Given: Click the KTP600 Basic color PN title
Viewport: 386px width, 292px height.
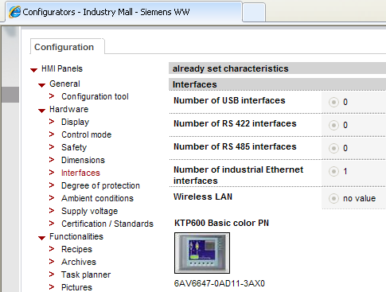Looking at the screenshot, I should pyautogui.click(x=221, y=223).
